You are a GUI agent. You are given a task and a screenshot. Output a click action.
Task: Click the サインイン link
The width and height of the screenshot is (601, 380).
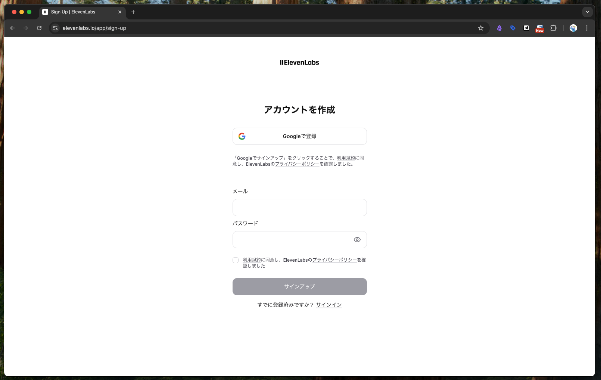click(x=328, y=305)
